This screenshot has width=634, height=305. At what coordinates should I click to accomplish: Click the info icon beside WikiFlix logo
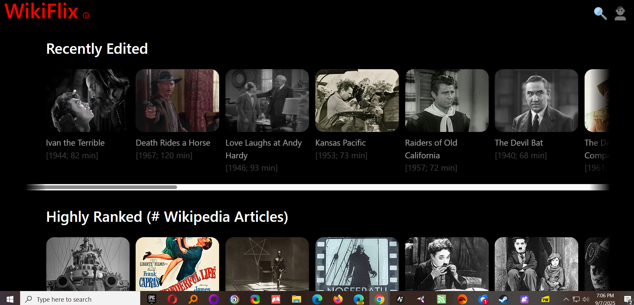pyautogui.click(x=86, y=15)
